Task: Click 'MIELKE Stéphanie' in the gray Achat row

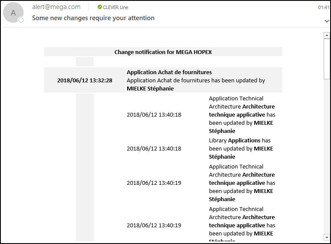Action: 150,88
